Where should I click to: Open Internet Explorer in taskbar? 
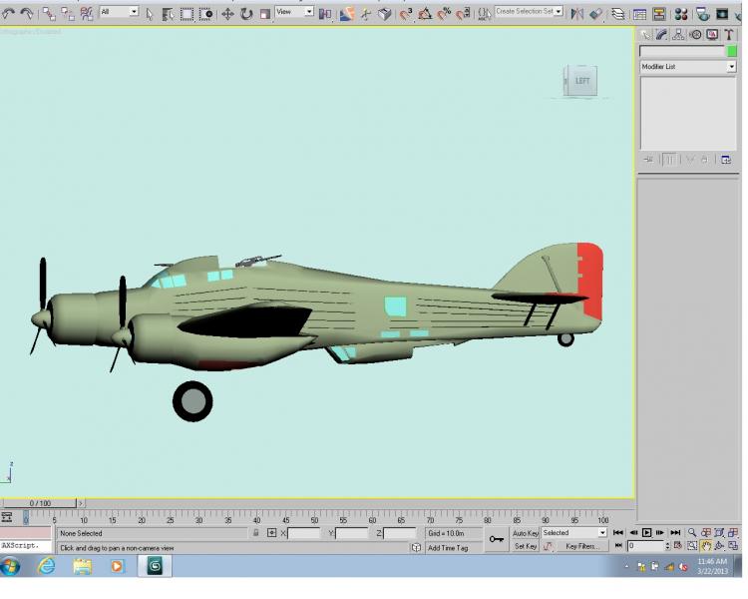coord(46,566)
